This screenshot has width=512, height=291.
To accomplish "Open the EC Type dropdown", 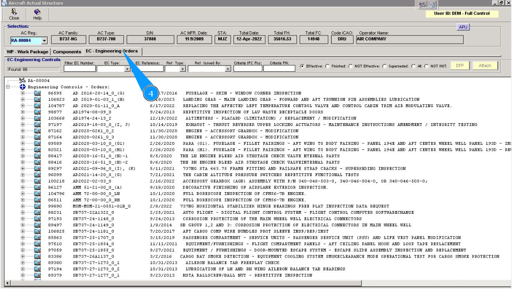I will click(127, 69).
